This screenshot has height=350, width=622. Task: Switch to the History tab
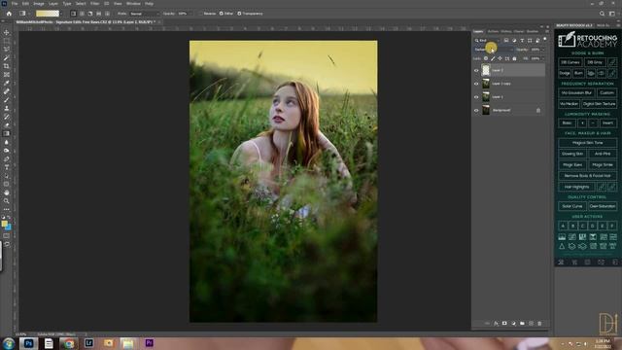point(505,31)
